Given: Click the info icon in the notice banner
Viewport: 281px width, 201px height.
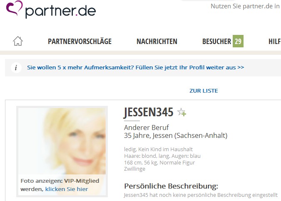Looking at the screenshot, I should pyautogui.click(x=16, y=68).
